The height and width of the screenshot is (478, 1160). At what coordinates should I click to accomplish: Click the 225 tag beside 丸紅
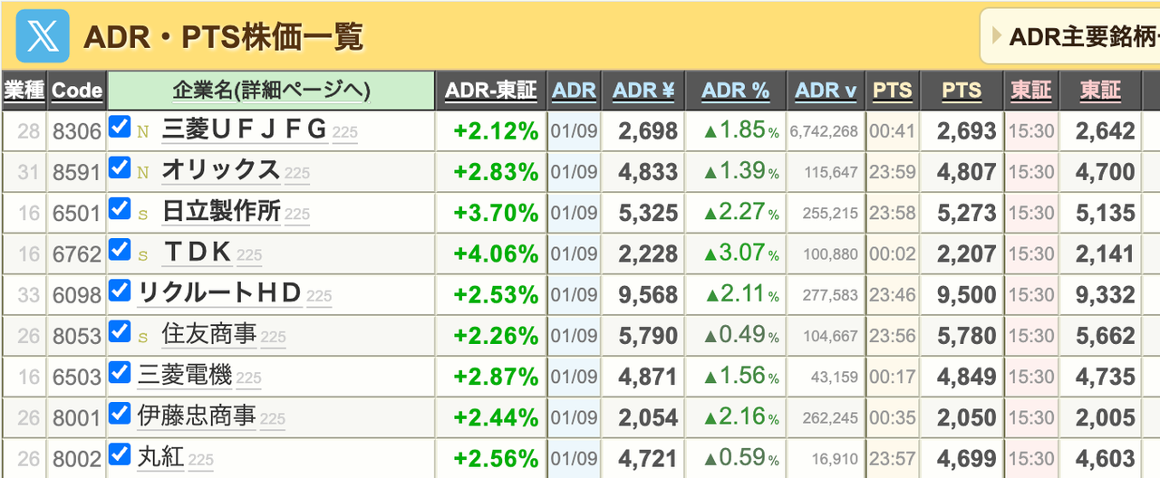tap(200, 460)
